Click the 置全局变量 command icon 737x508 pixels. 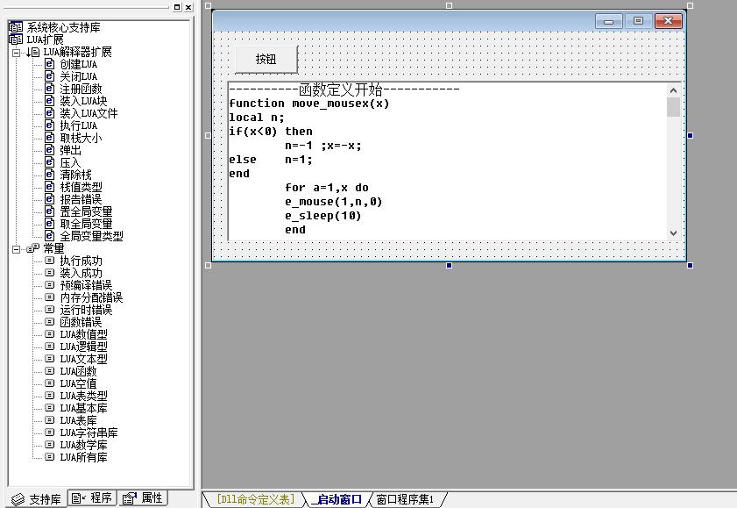click(x=50, y=211)
